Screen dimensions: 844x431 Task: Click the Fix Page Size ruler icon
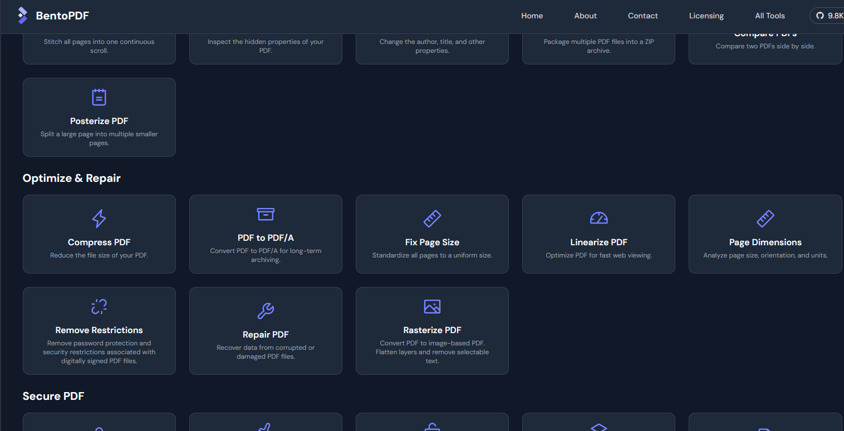click(x=432, y=219)
